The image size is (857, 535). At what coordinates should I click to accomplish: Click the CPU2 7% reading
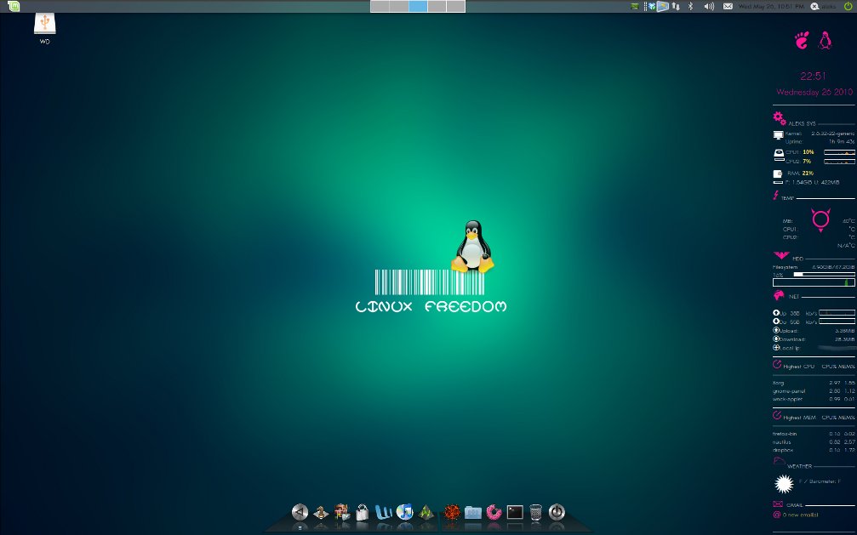pos(798,162)
